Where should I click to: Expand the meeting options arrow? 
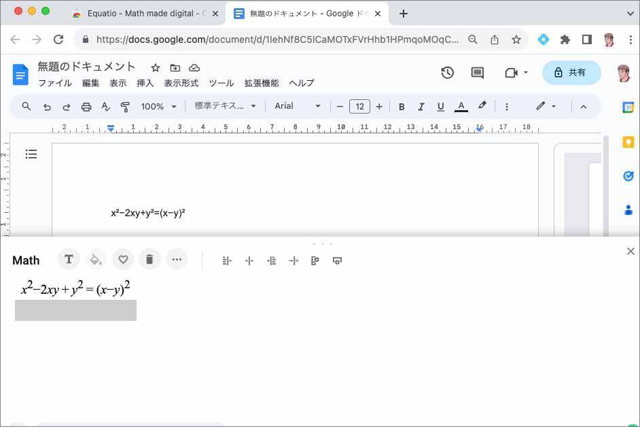[x=526, y=72]
